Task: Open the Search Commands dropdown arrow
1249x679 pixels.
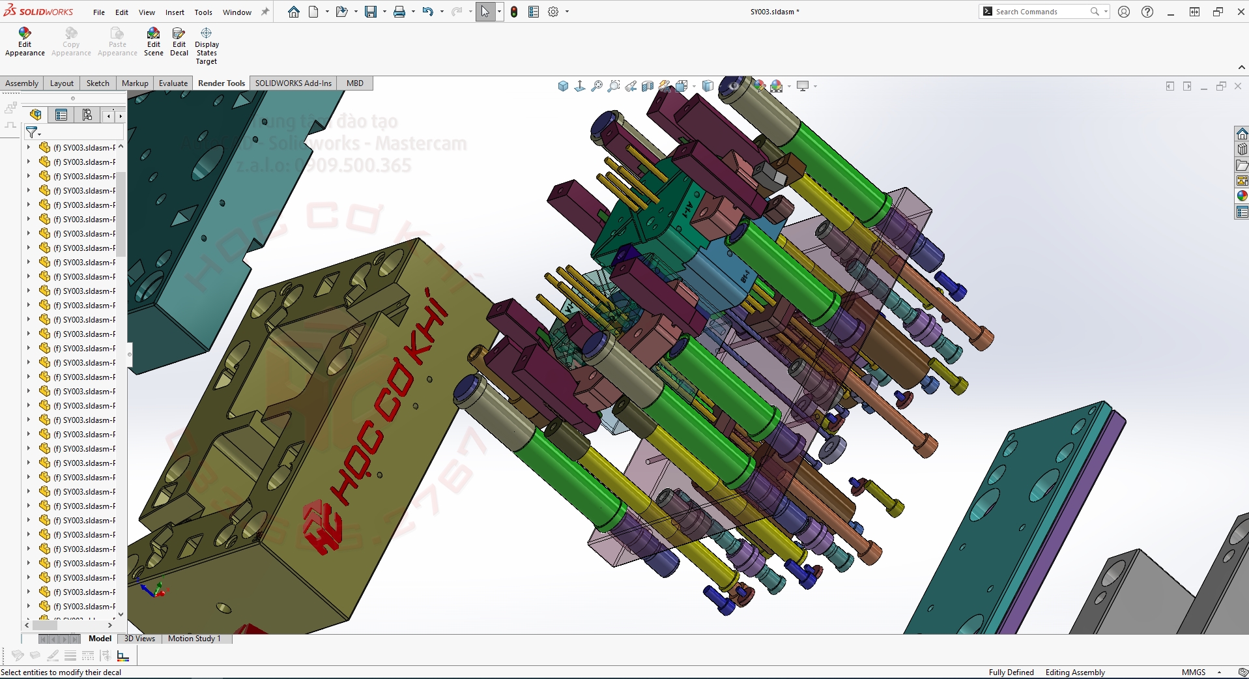Action: tap(1106, 12)
